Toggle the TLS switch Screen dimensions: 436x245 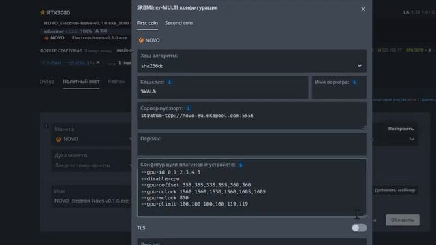click(359, 228)
